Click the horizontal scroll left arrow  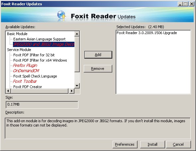coord(8,91)
